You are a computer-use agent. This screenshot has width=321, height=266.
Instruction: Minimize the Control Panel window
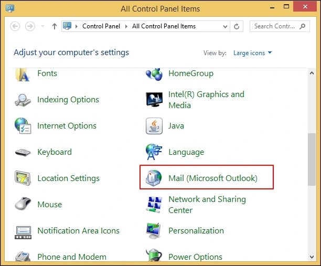click(272, 7)
